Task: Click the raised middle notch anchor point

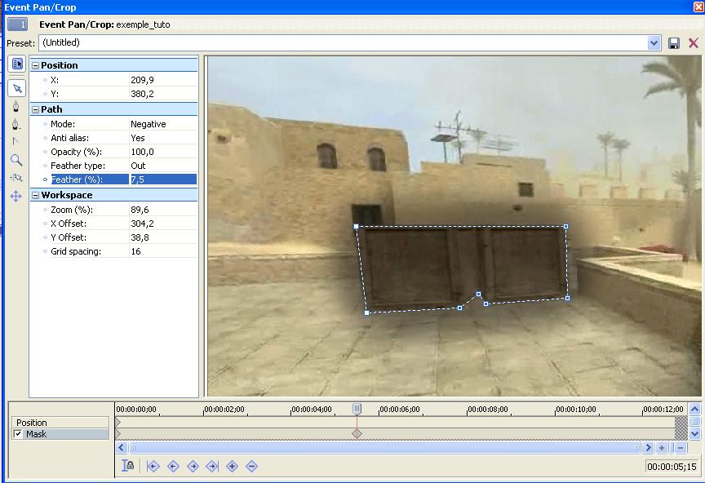Action: (478, 294)
